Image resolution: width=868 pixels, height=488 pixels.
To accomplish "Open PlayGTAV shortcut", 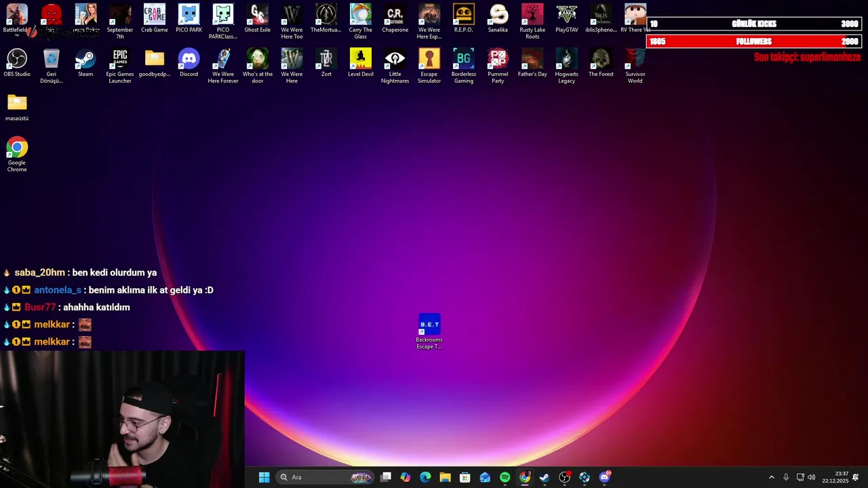I will coord(567,18).
